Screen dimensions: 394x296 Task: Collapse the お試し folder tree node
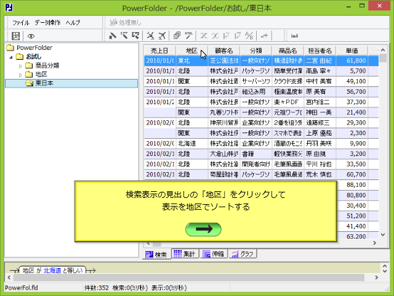click(x=11, y=57)
